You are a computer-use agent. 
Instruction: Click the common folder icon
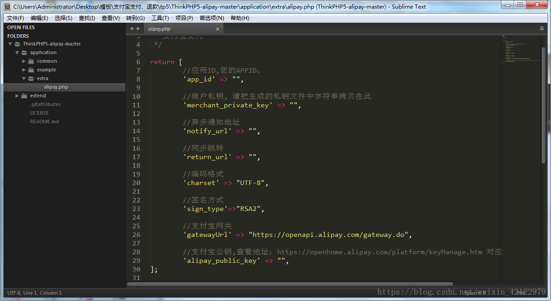pos(31,61)
